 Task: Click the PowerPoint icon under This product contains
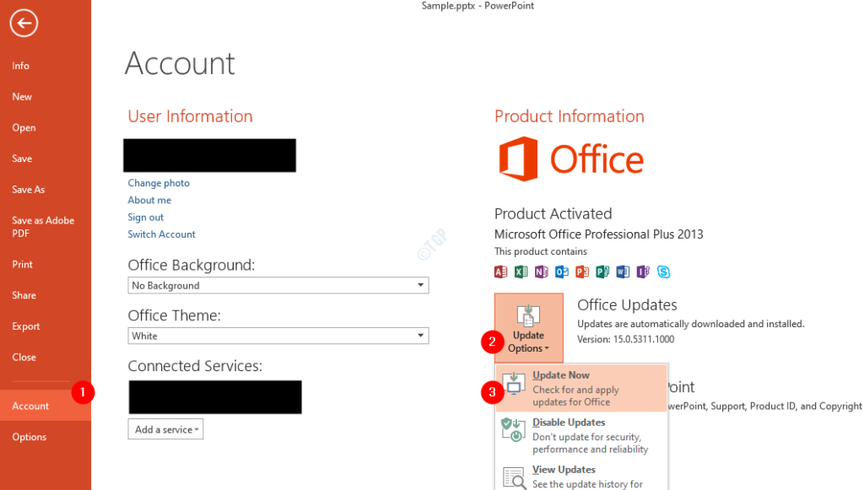point(581,271)
